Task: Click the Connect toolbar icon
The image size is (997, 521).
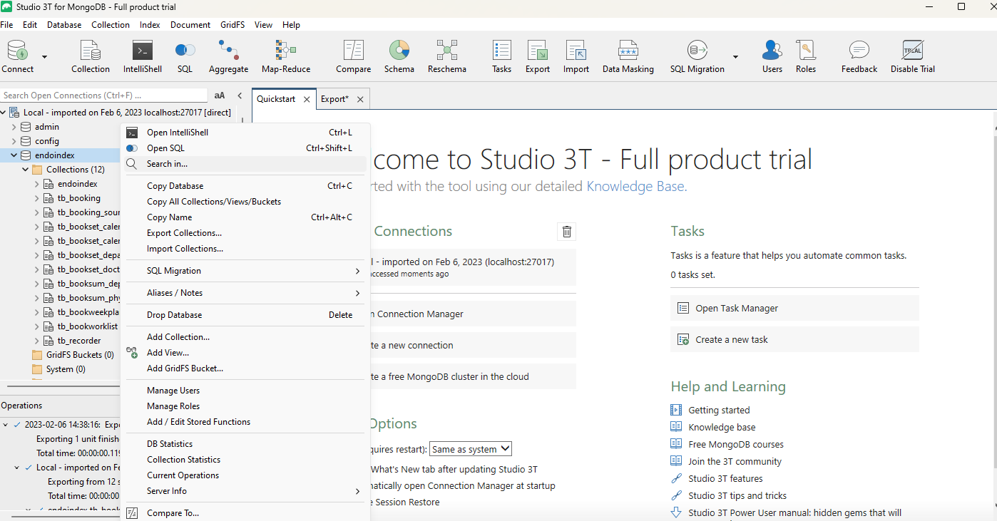Action: [18, 56]
